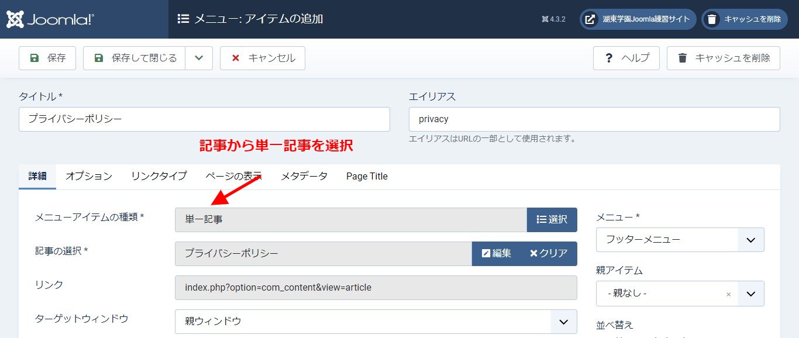
Task: Open the メタデータ tab
Action: 304,176
